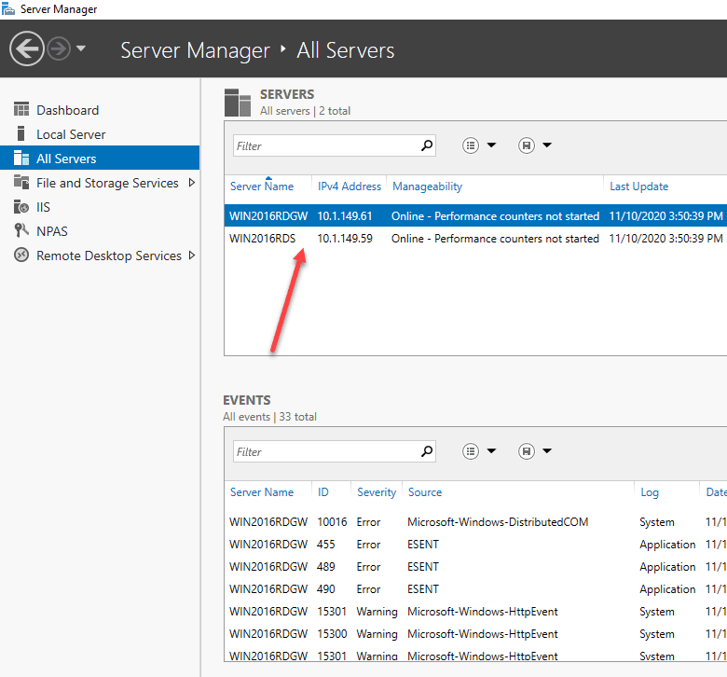
Task: Sort events by Severity column header
Action: point(377,492)
